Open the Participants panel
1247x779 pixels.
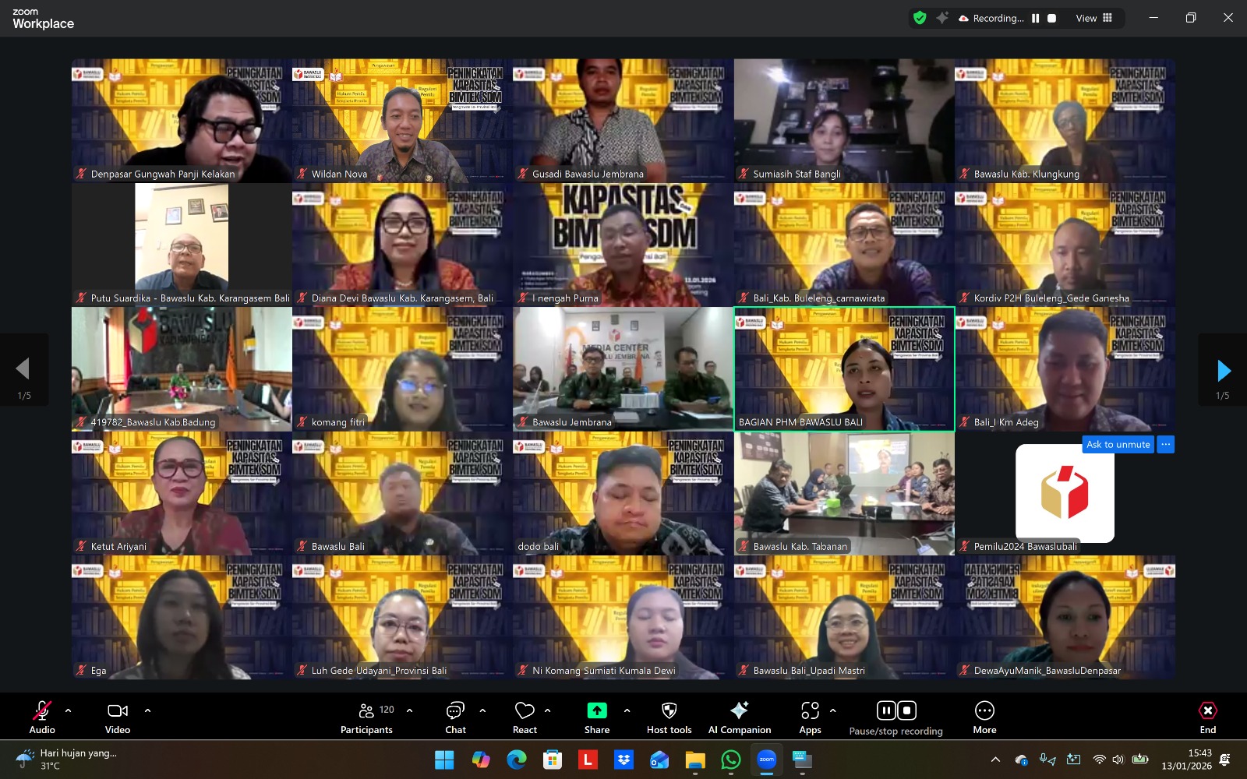pos(366,717)
